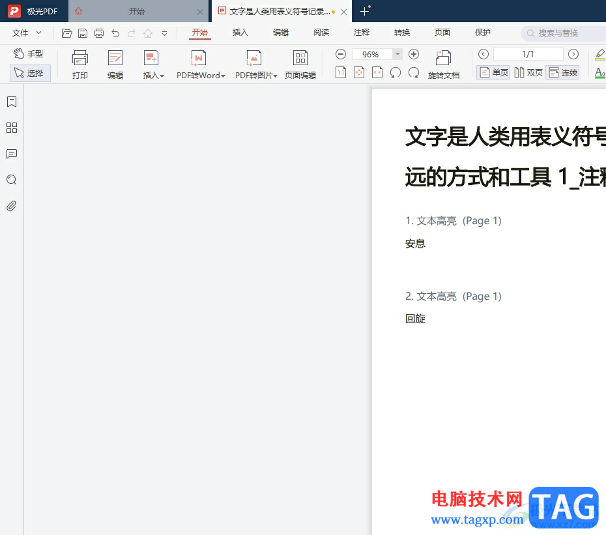Zoom in with the plus button

[414, 54]
